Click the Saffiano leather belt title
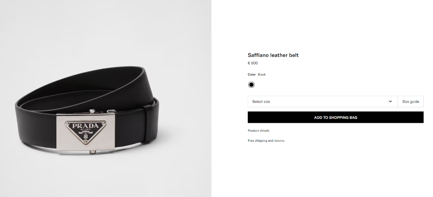Viewport: 433px width, 197px height. click(273, 55)
